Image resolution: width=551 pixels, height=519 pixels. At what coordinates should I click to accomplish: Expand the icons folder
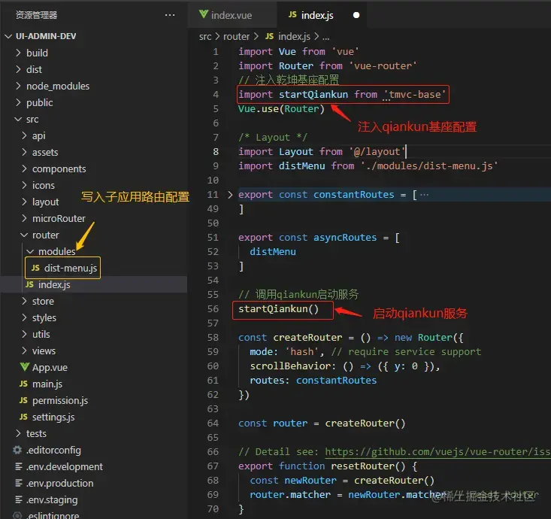click(x=24, y=185)
